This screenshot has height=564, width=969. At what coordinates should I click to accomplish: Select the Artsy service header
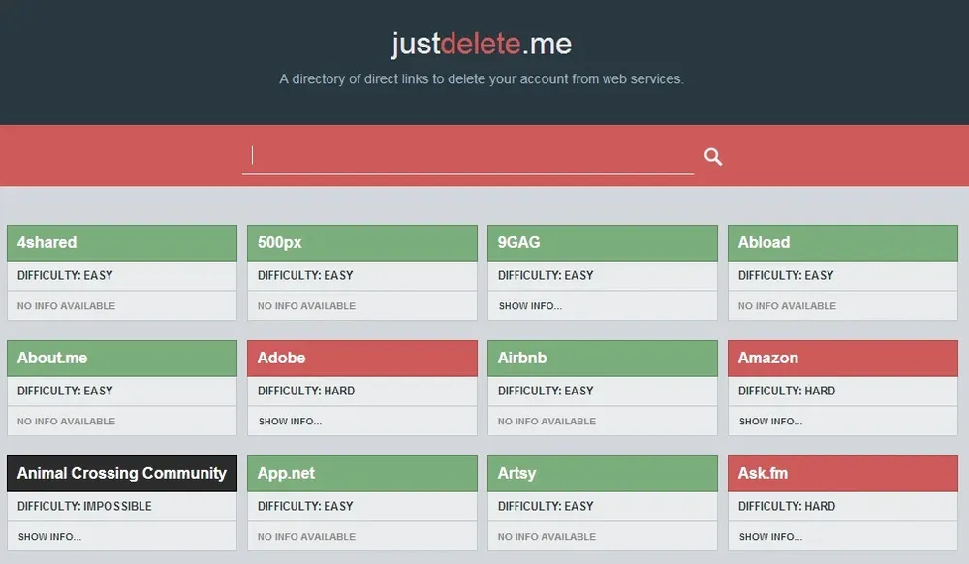point(602,474)
